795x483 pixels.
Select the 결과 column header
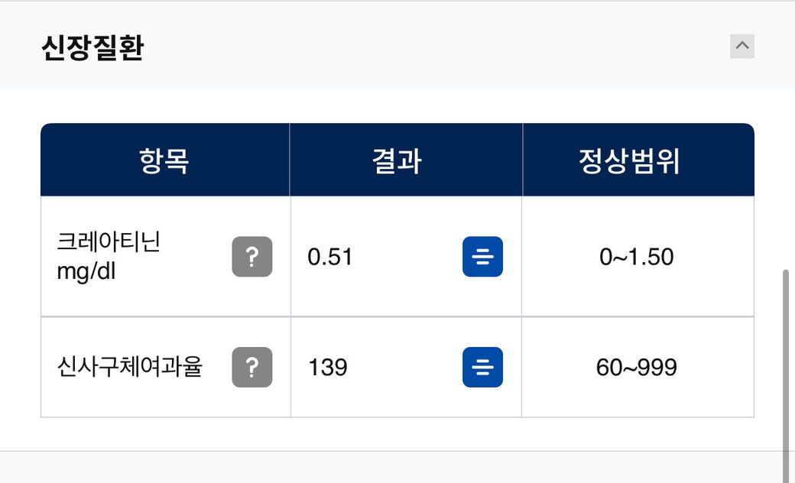[397, 161]
